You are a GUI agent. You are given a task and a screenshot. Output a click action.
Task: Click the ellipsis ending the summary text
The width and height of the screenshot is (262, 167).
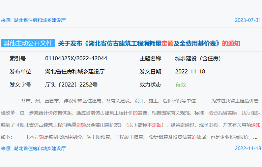click(x=255, y=137)
